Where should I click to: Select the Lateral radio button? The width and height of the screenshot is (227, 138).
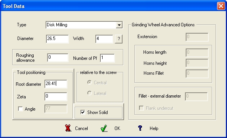90,93
